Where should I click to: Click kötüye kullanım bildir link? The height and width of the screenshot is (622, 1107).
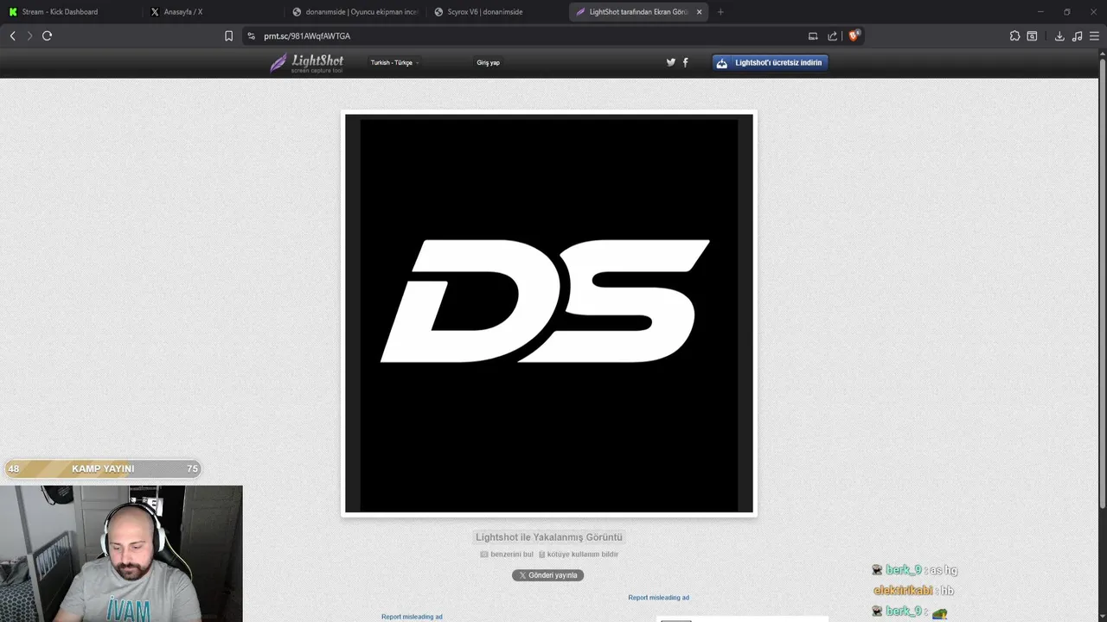click(579, 555)
